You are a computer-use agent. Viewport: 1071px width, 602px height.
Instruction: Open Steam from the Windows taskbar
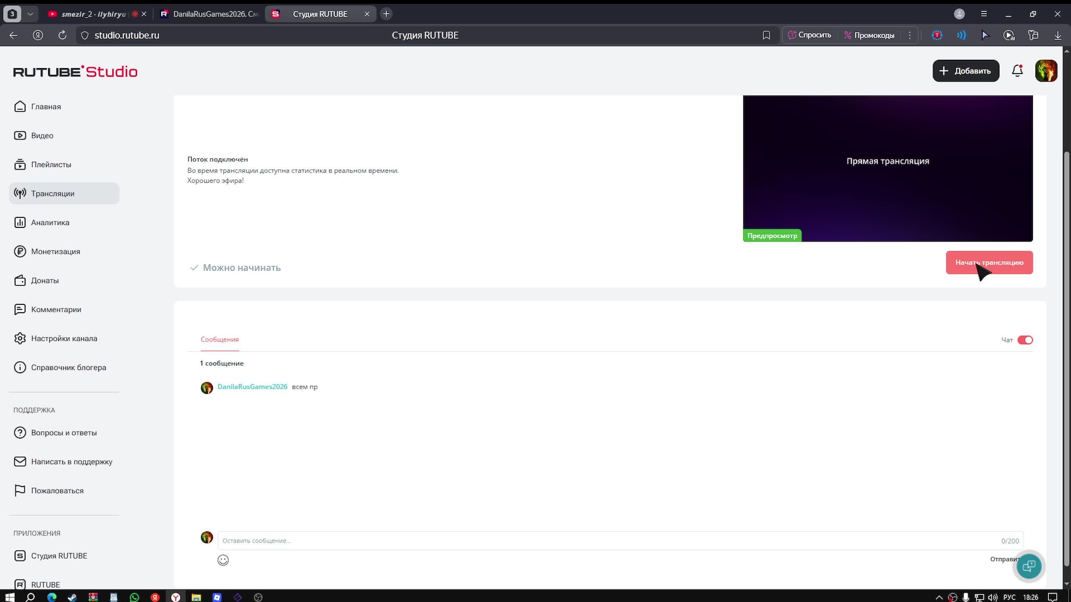point(72,597)
